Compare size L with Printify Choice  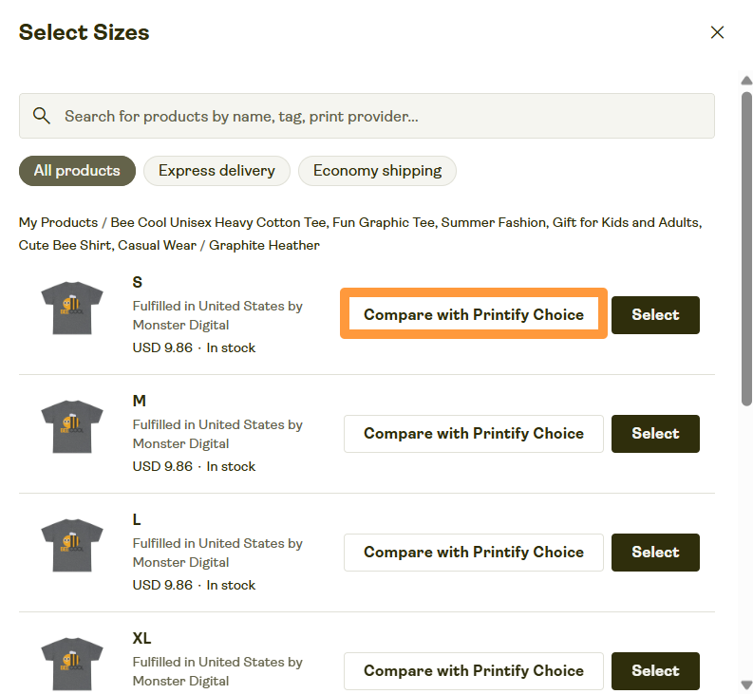point(473,553)
